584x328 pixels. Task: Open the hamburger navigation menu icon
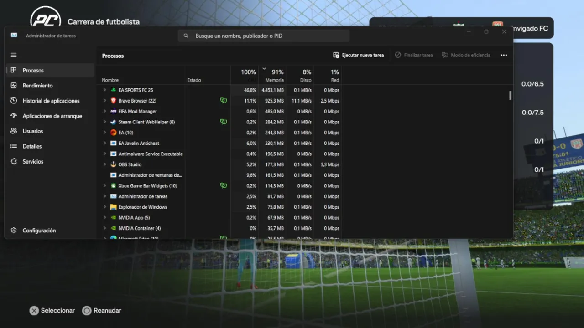click(14, 55)
